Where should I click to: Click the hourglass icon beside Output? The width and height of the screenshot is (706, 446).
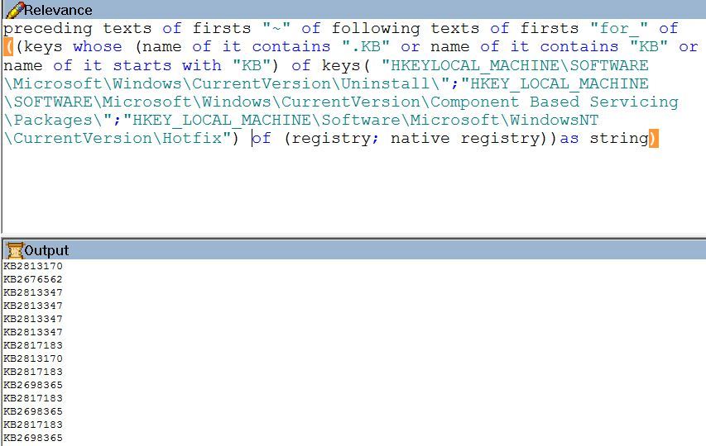pos(15,250)
